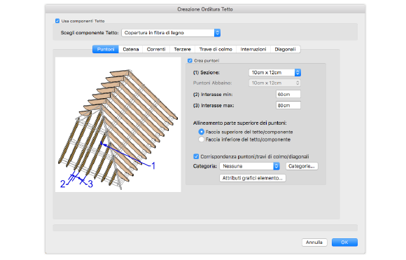Image resolution: width=406 pixels, height=260 pixels.
Task: Toggle Corrispondenza puntoni/travi di colmo/diagonali checkbox
Action: (x=196, y=156)
